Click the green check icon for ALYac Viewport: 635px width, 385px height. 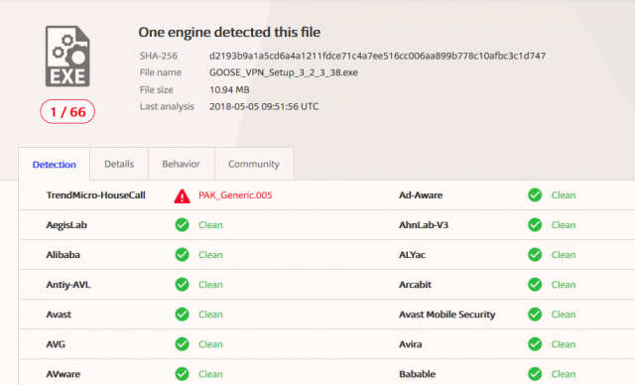pyautogui.click(x=535, y=255)
